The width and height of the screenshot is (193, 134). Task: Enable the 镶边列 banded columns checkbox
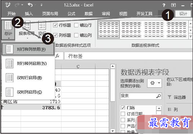76,35
